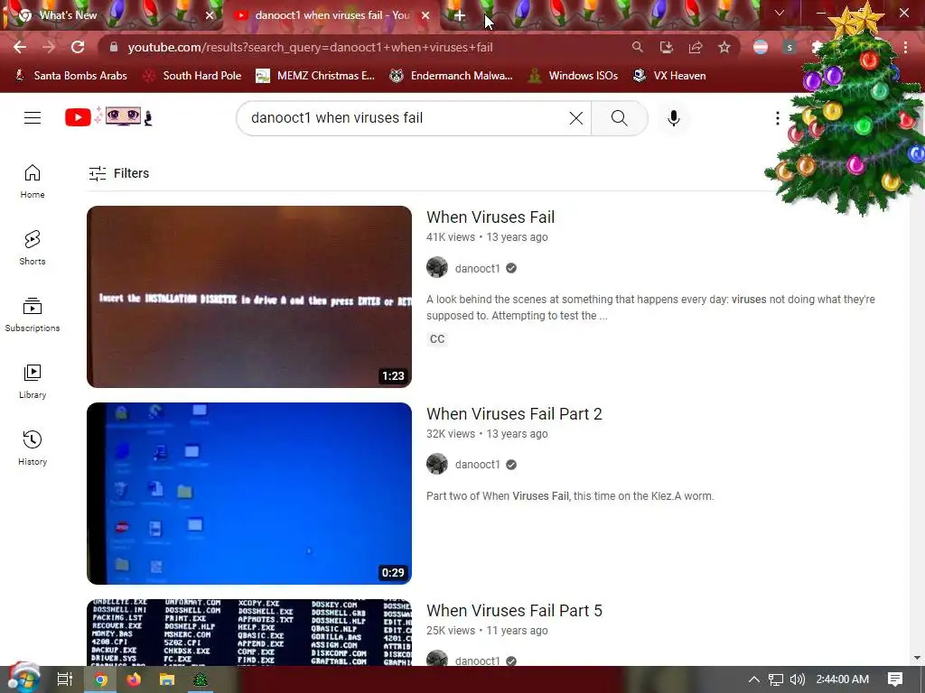Open the browser zoom search magnifier icon
This screenshot has width=925, height=693.
(x=637, y=47)
